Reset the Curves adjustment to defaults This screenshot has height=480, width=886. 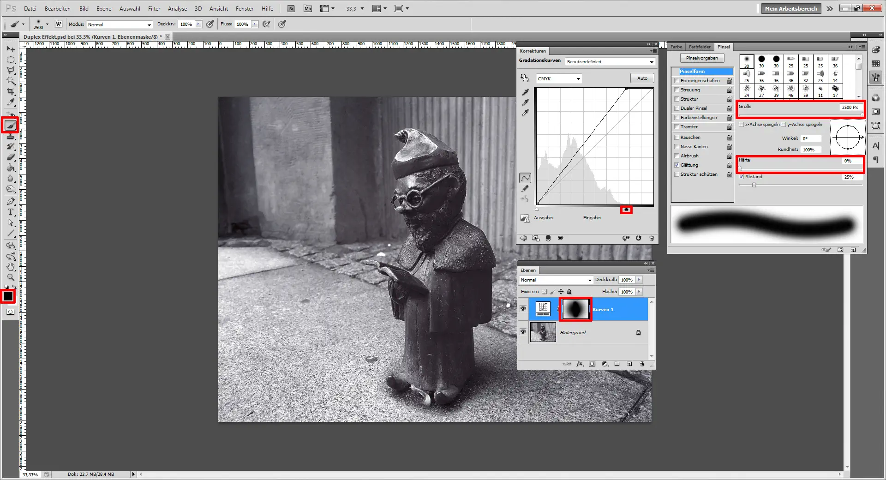click(x=639, y=238)
